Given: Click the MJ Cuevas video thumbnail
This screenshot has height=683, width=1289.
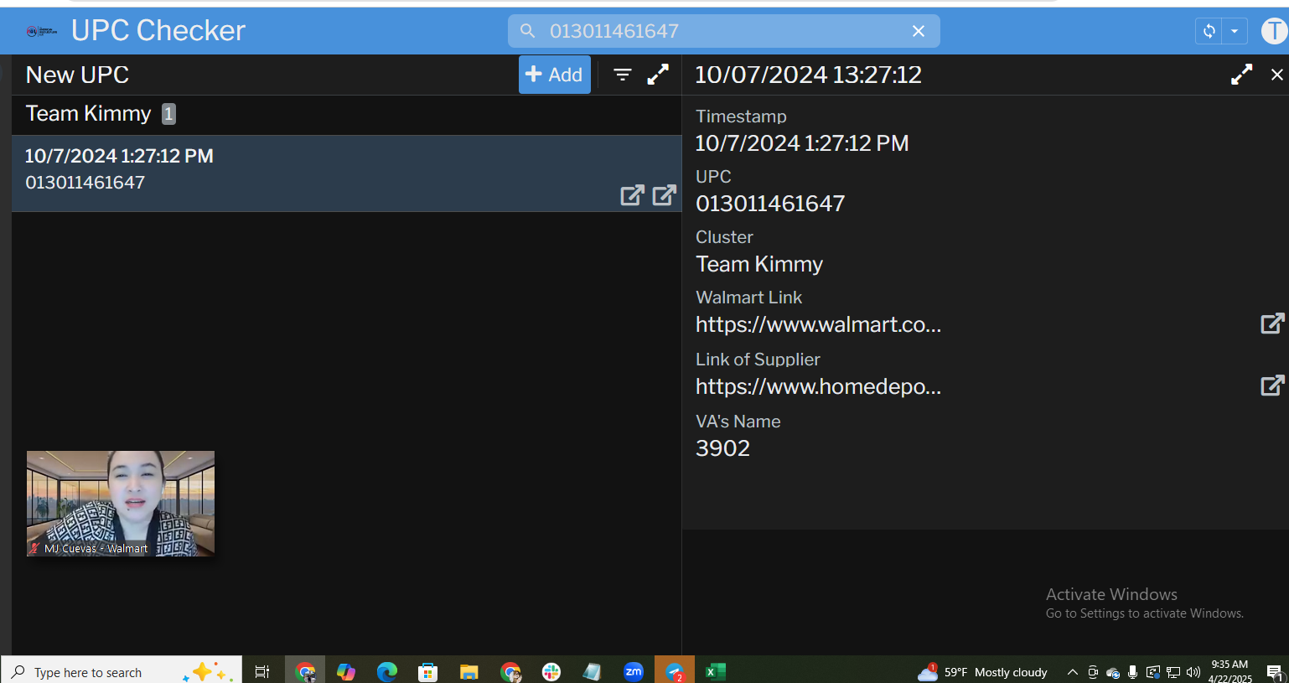Looking at the screenshot, I should pyautogui.click(x=121, y=503).
